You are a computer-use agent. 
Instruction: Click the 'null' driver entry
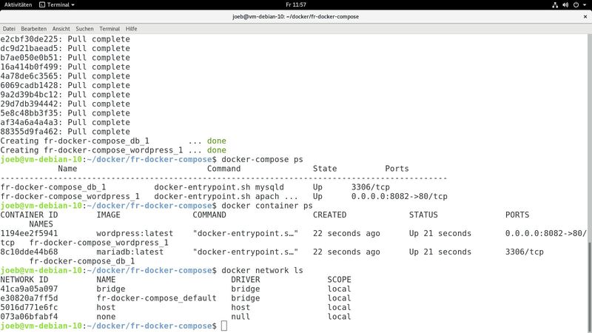240,317
